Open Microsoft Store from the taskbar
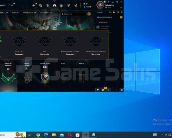This screenshot has height=138, width=172. [78, 135]
